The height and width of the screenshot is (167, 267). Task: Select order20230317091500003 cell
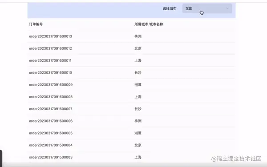(x=51, y=157)
